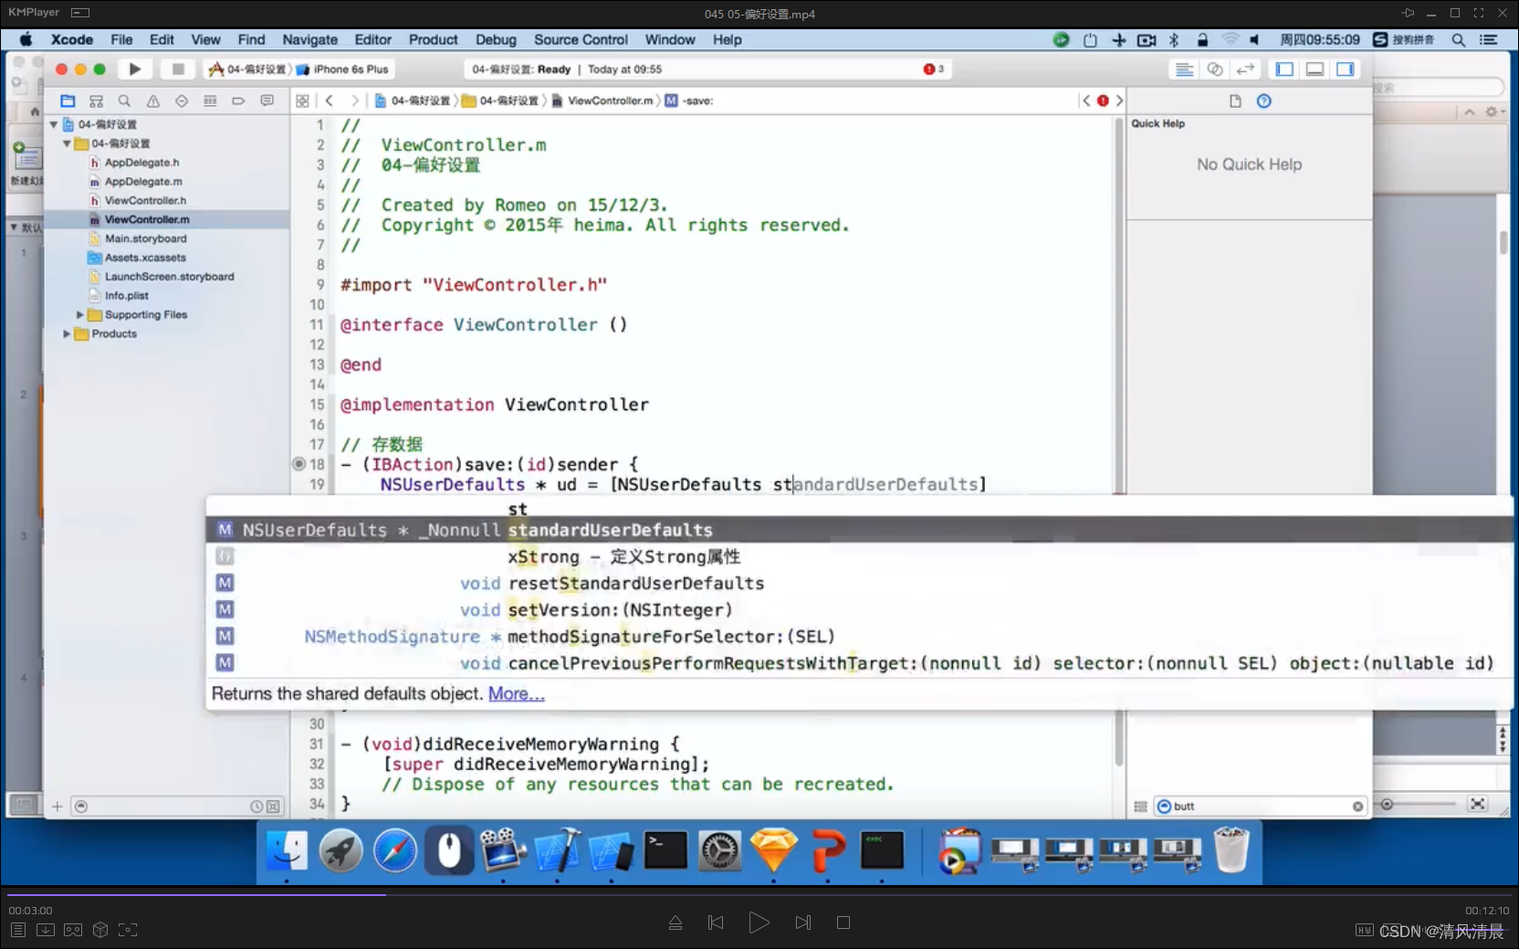This screenshot has width=1519, height=949.
Task: Open the Project navigator tab
Action: coord(68,101)
